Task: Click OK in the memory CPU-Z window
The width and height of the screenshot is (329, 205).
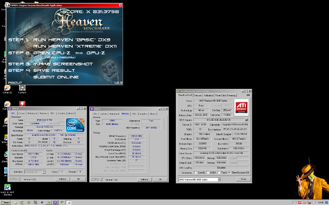Action: (160, 179)
